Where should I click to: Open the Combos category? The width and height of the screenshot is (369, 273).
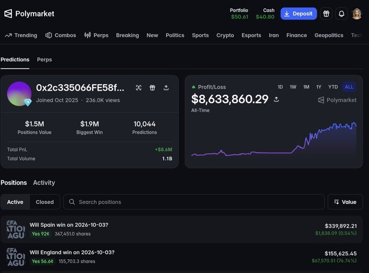(61, 35)
